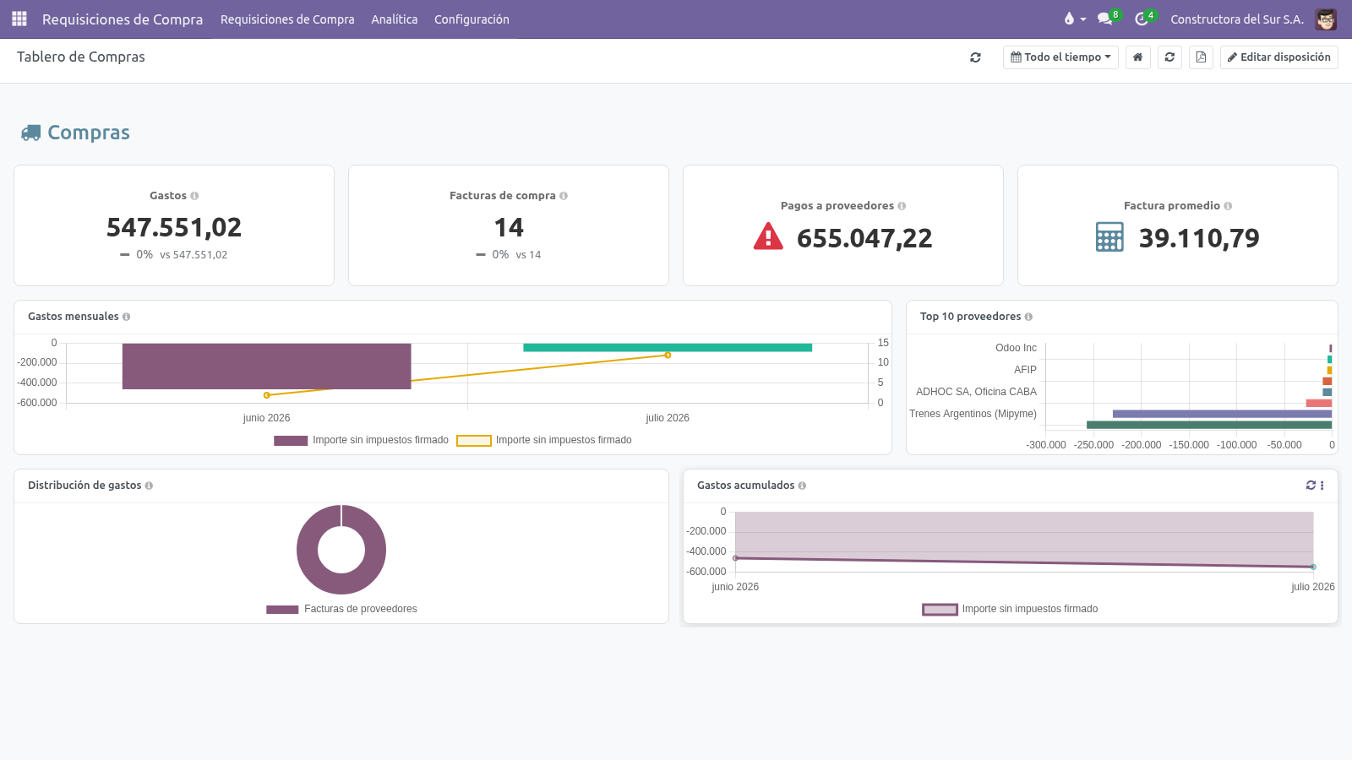Open the Gastos acumulados options kebab menu
The width and height of the screenshot is (1352, 760).
1322,486
